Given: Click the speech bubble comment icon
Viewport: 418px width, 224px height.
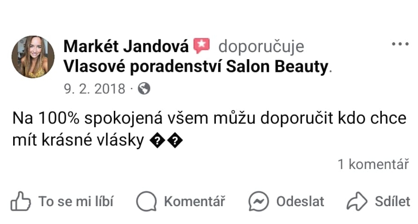Looking at the screenshot, I should click(146, 201).
